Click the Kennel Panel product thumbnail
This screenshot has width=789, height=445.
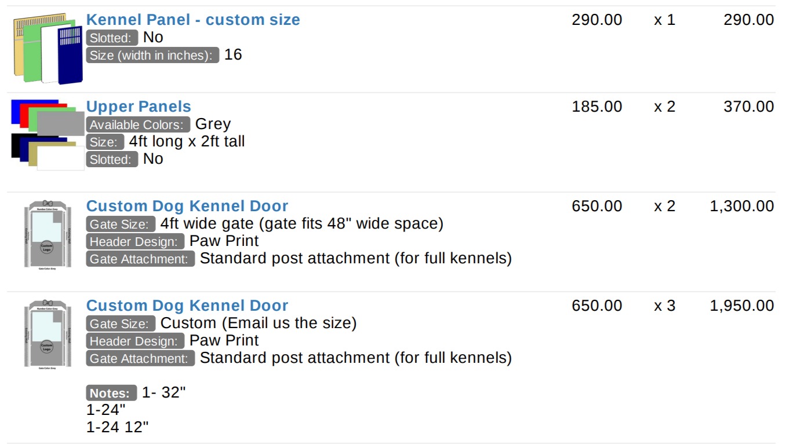pos(48,51)
